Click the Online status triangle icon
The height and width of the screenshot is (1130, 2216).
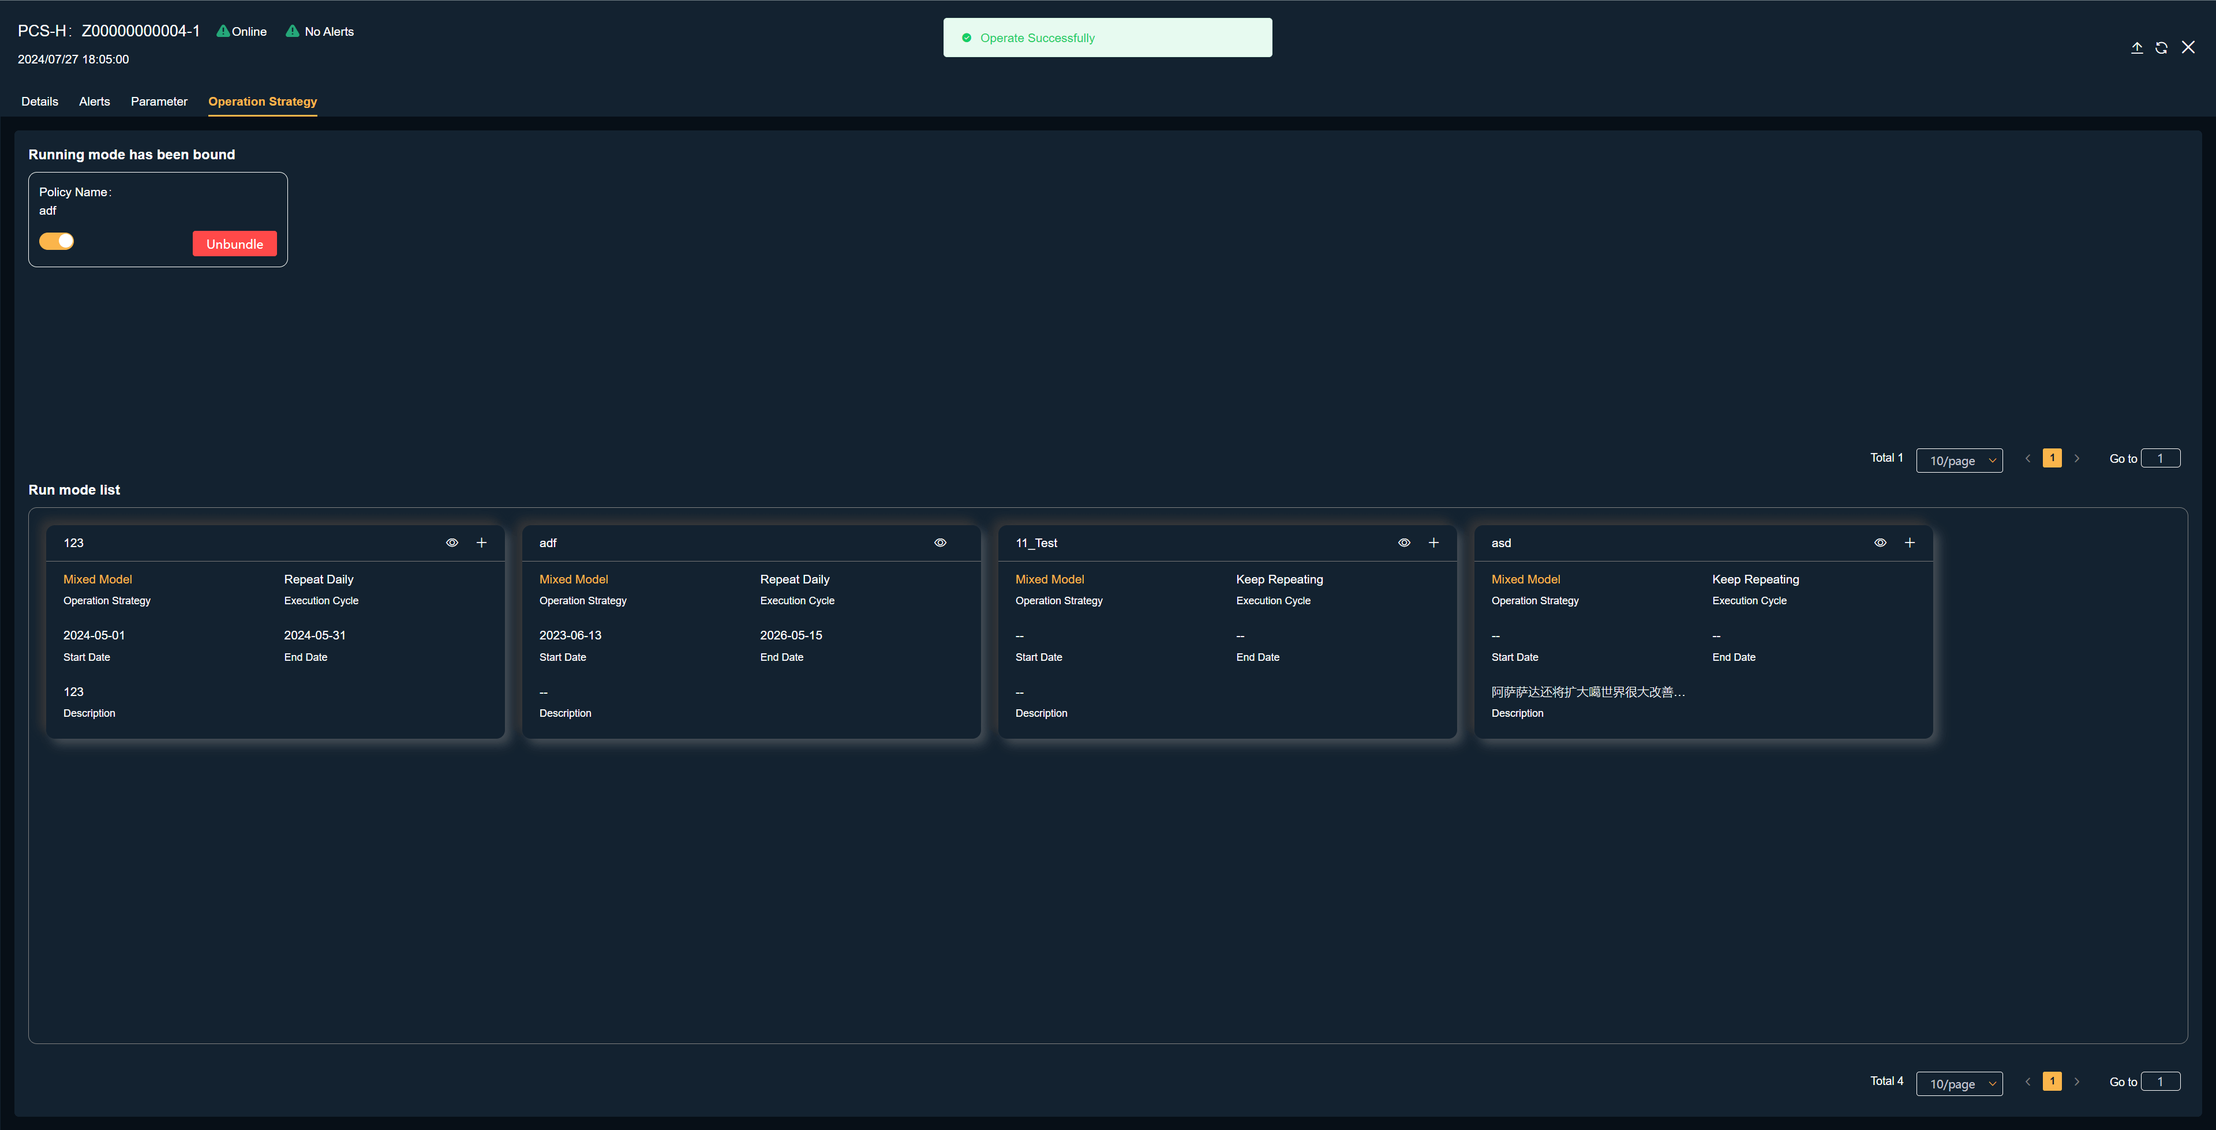point(223,31)
